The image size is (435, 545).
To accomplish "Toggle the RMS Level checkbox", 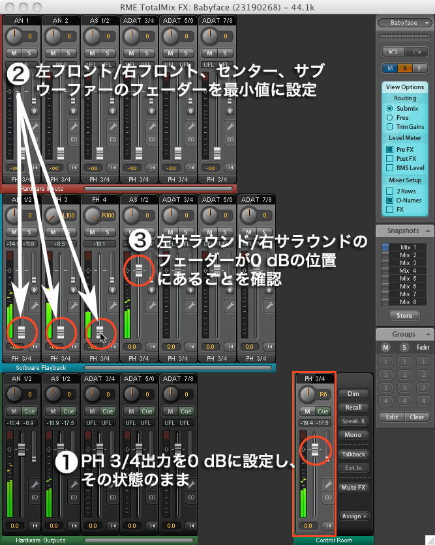I will [390, 167].
